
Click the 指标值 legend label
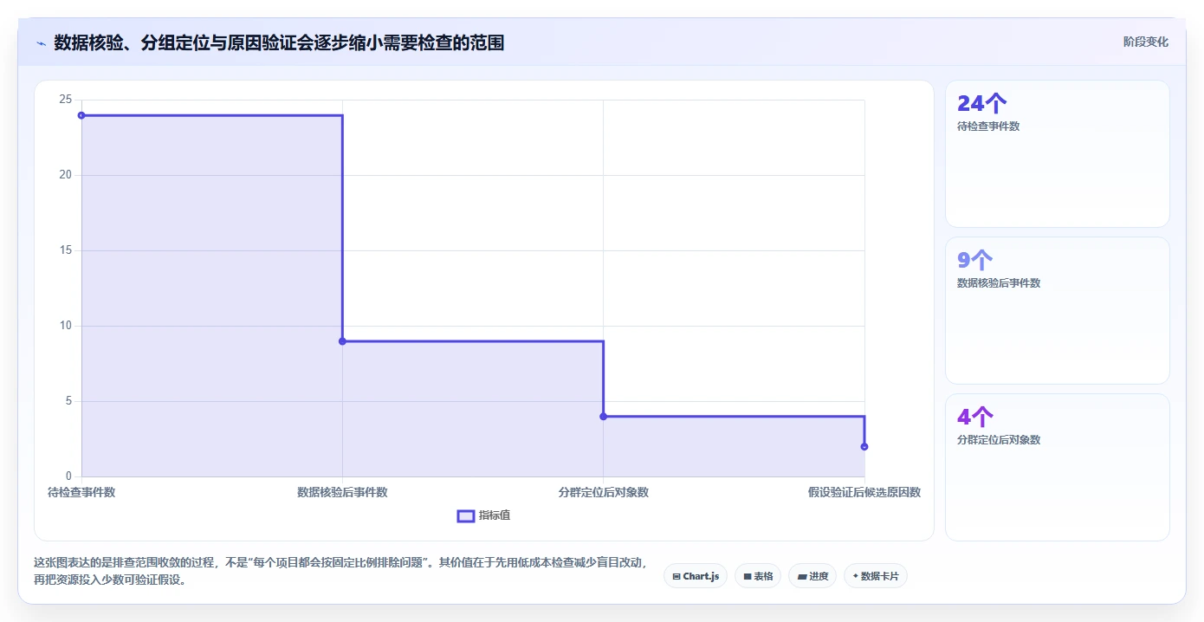coord(495,515)
